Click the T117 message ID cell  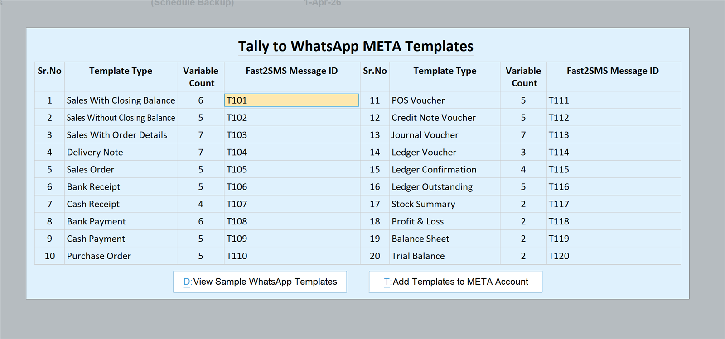[613, 204]
